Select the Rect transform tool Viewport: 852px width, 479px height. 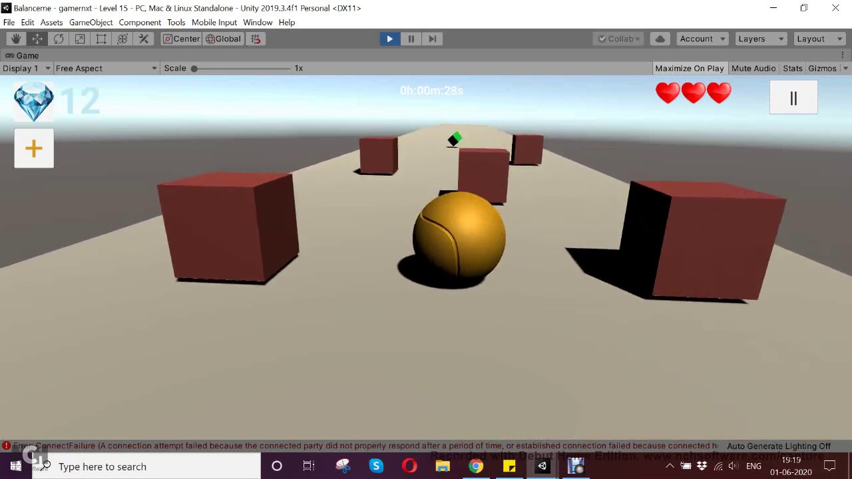[x=101, y=39]
